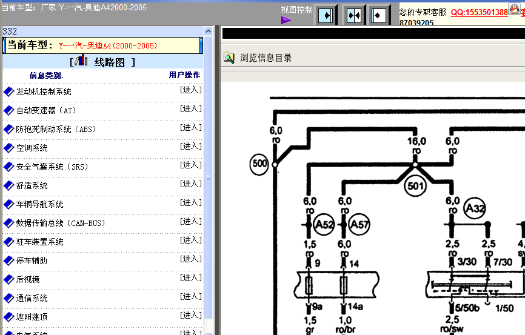
Task: Click [进入] for 遮阳蓬顶
Action: click(x=191, y=314)
